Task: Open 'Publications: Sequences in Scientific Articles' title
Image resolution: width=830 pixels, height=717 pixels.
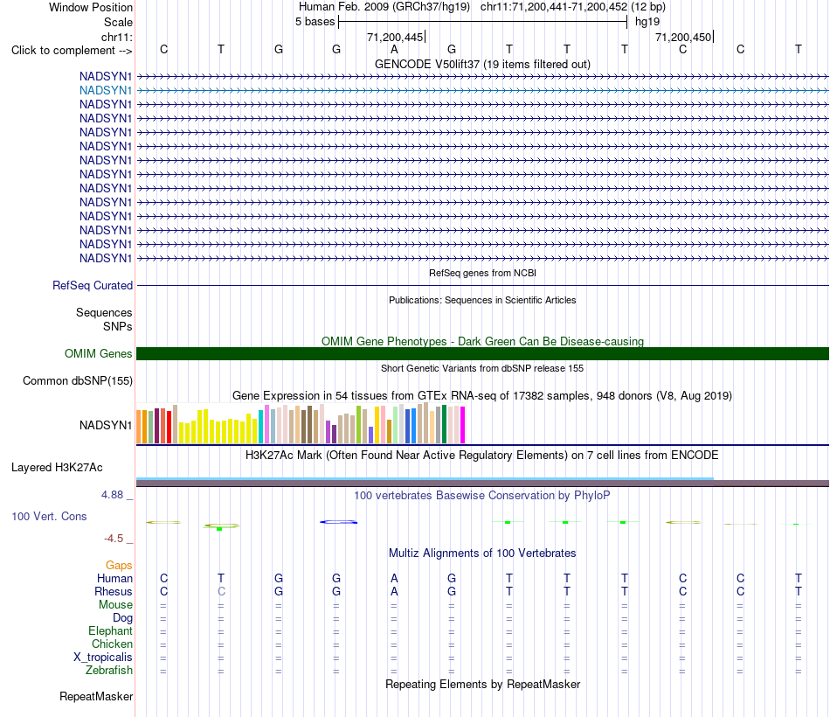Action: pos(482,300)
